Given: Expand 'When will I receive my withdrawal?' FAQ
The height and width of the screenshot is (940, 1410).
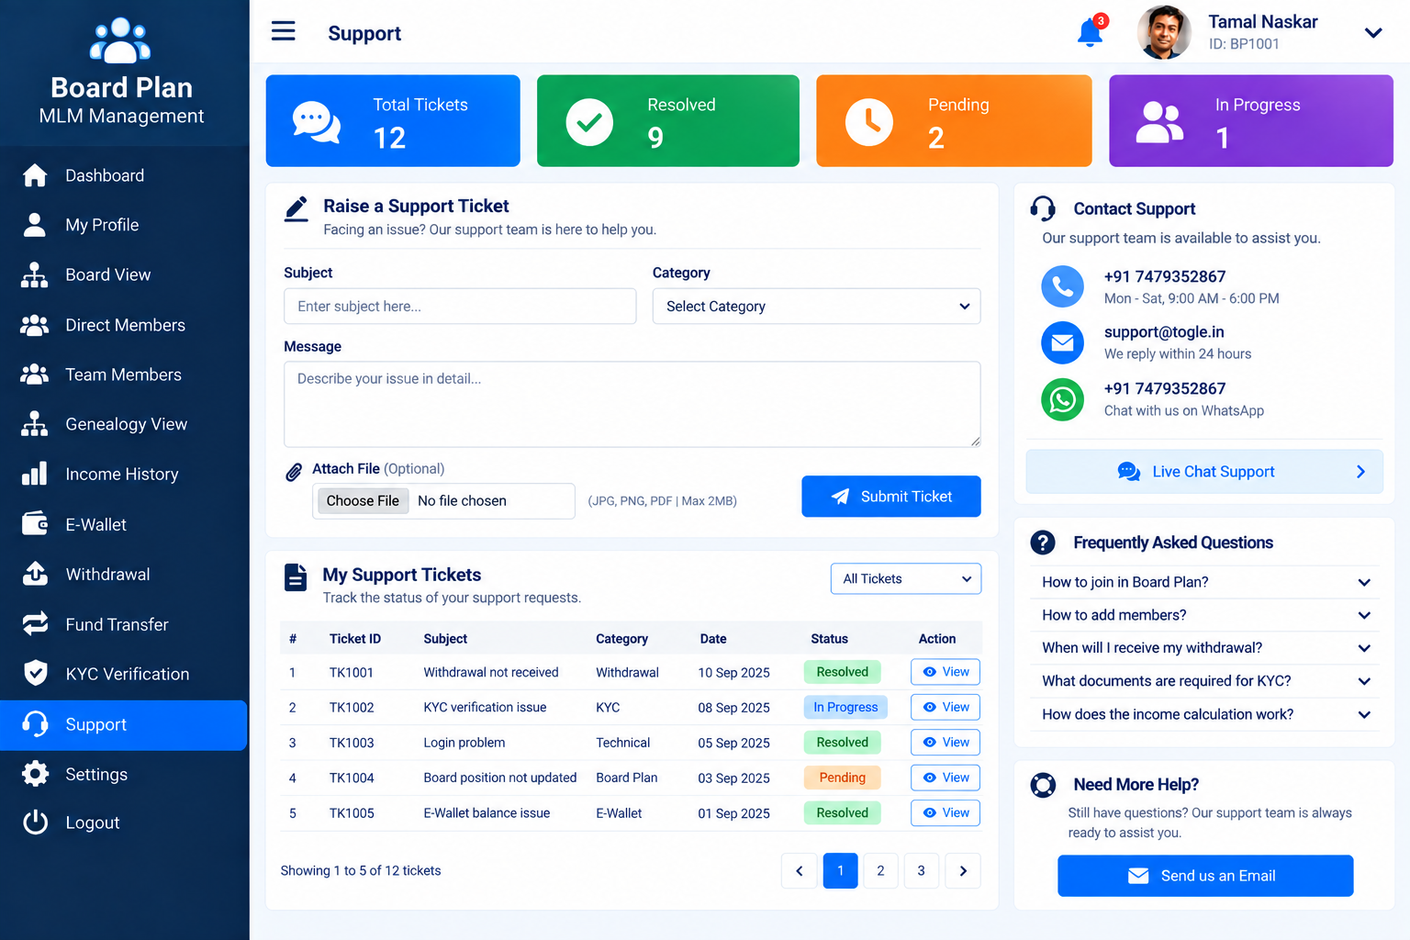Looking at the screenshot, I should tap(1205, 648).
